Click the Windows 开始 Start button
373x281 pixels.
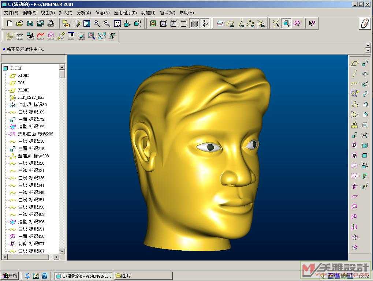pos(10,276)
